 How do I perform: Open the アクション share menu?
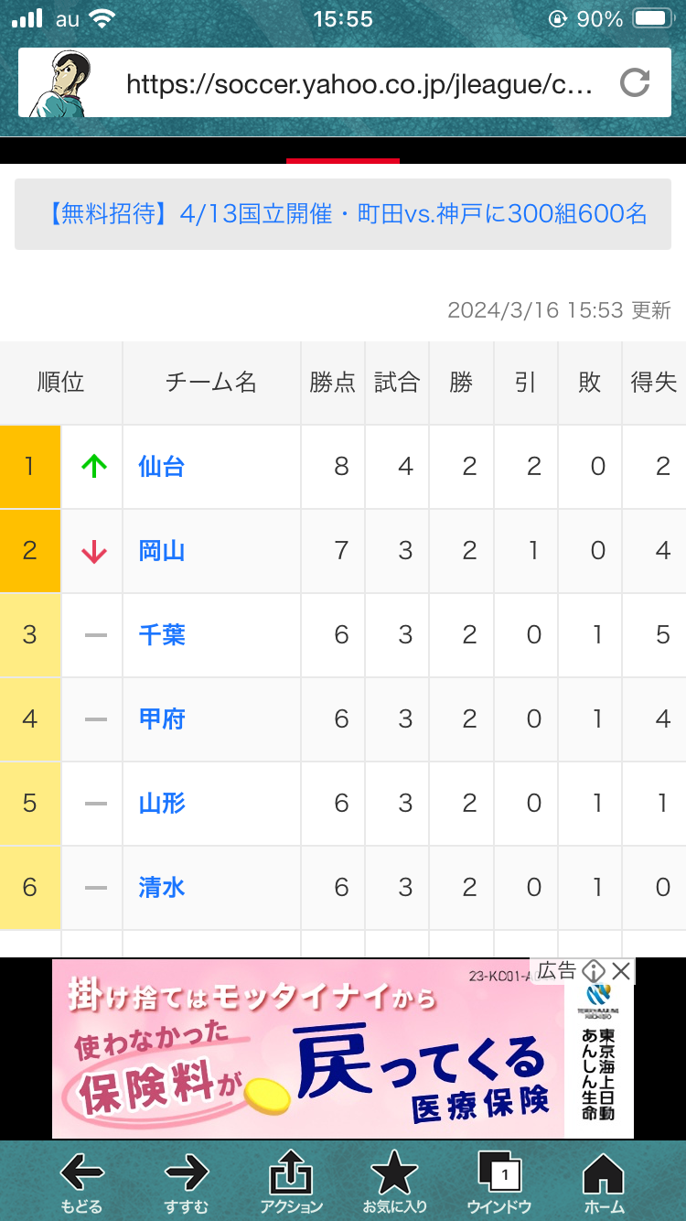291,1181
